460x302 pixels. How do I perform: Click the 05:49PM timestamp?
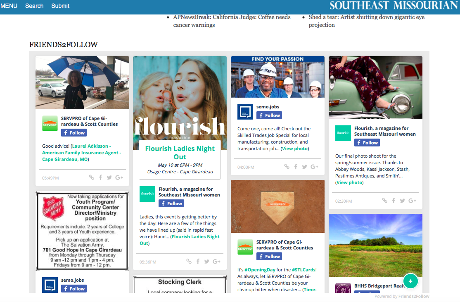pyautogui.click(x=50, y=178)
